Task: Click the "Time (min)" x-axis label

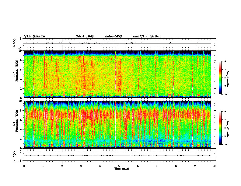Action: (122, 169)
